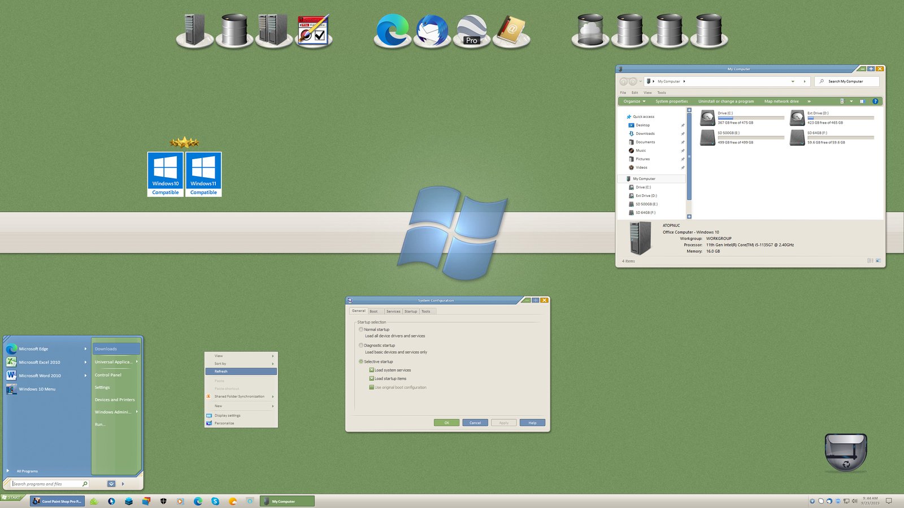
Task: Choose Personalize in the context menu
Action: (x=241, y=423)
